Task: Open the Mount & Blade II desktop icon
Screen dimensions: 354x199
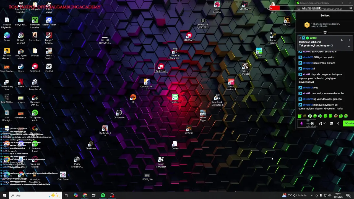Action: [175, 54]
